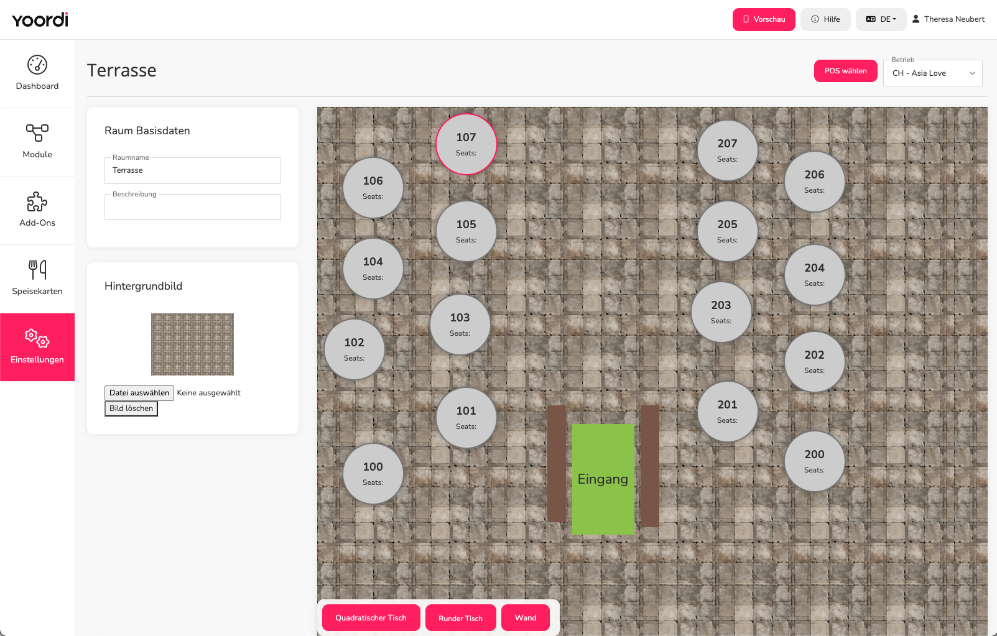Select table 104
The image size is (997, 636).
(x=373, y=269)
